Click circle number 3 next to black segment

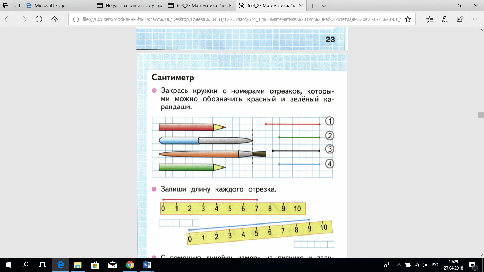pos(330,149)
